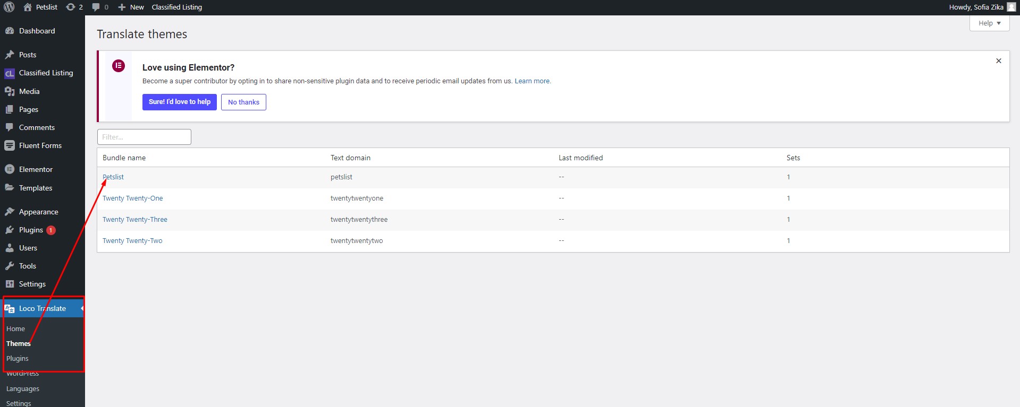Open the Twenty Twenty-One bundle

[133, 198]
